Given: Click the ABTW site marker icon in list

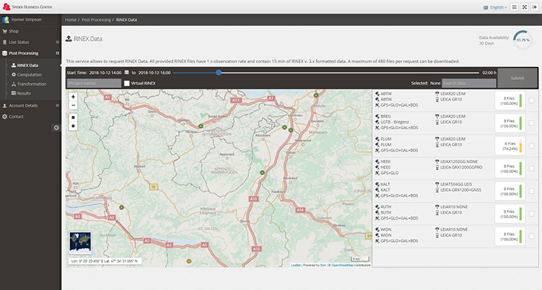Looking at the screenshot, I should [377, 94].
